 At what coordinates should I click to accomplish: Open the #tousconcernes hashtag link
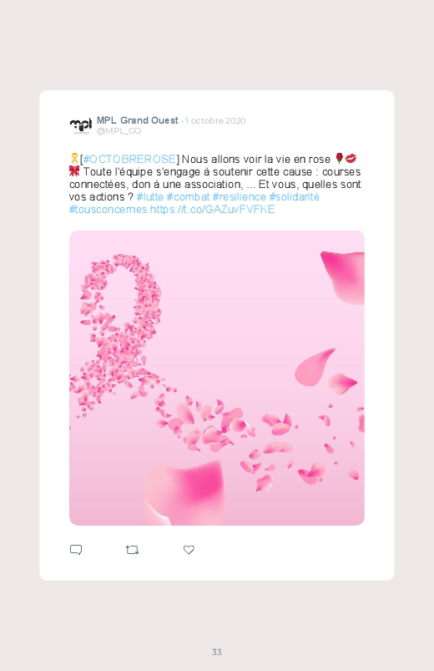click(108, 209)
